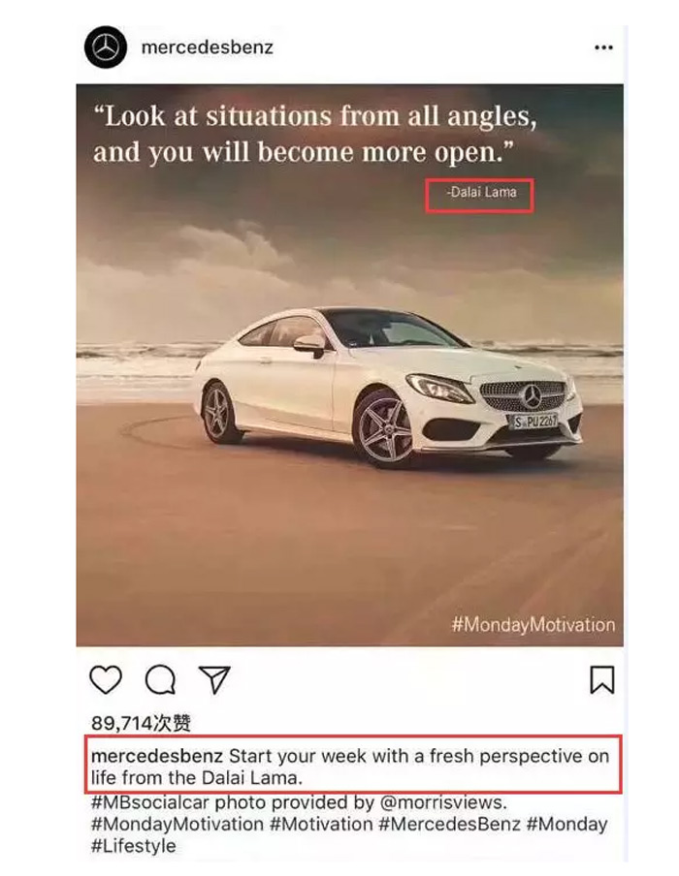
Task: Open #Motivation hashtag
Action: point(321,824)
